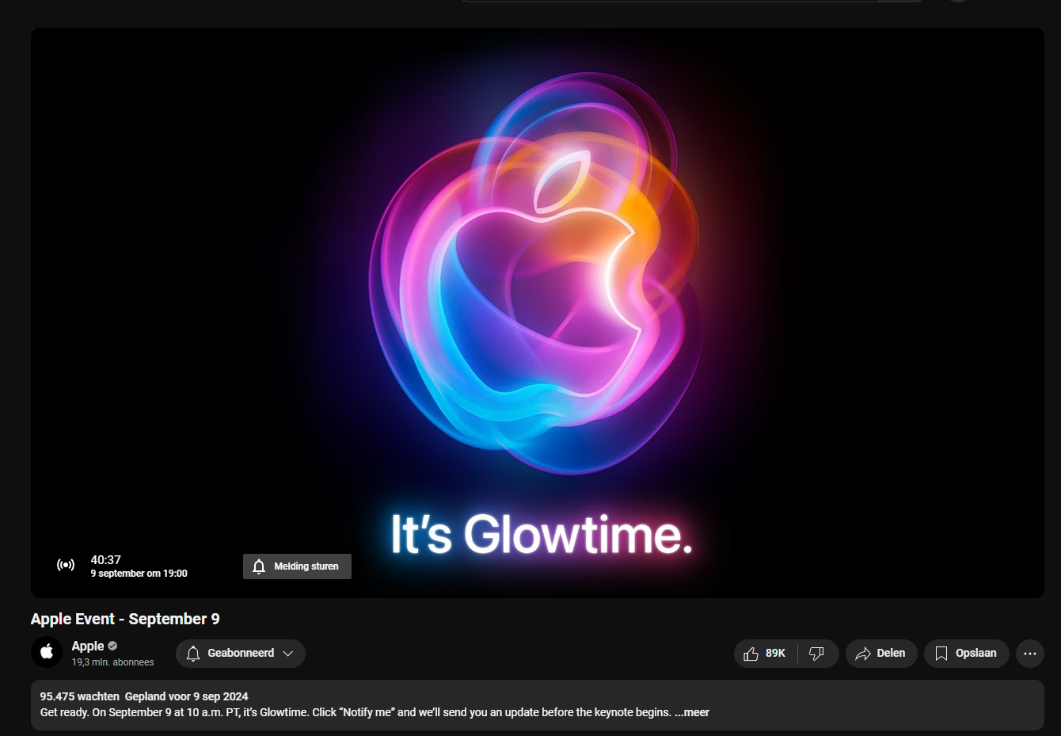Click the Opslaan bookmark icon

click(941, 654)
